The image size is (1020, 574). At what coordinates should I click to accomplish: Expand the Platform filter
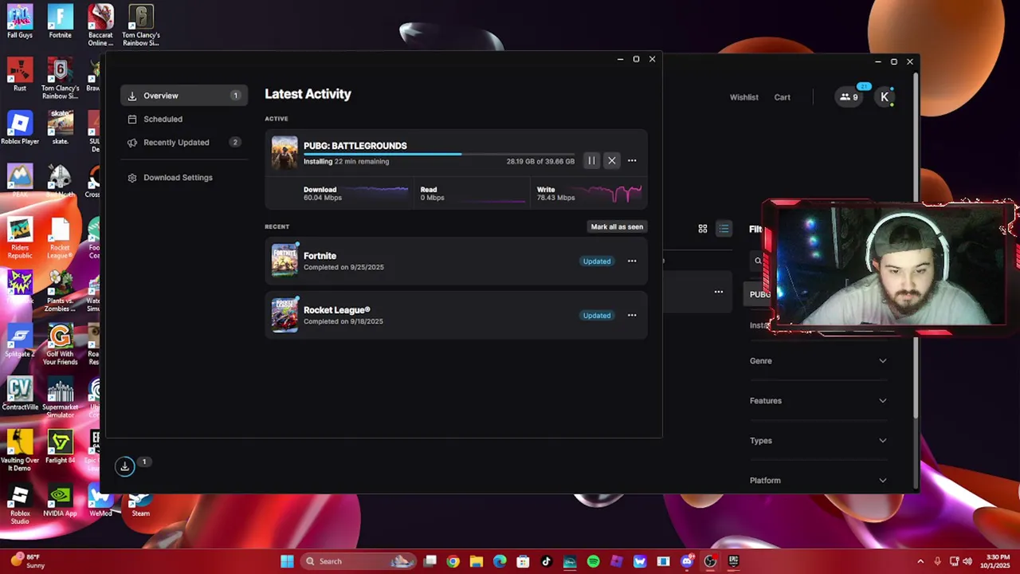[818, 481]
